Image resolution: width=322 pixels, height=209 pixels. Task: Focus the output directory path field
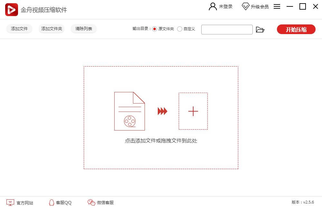[x=227, y=30]
